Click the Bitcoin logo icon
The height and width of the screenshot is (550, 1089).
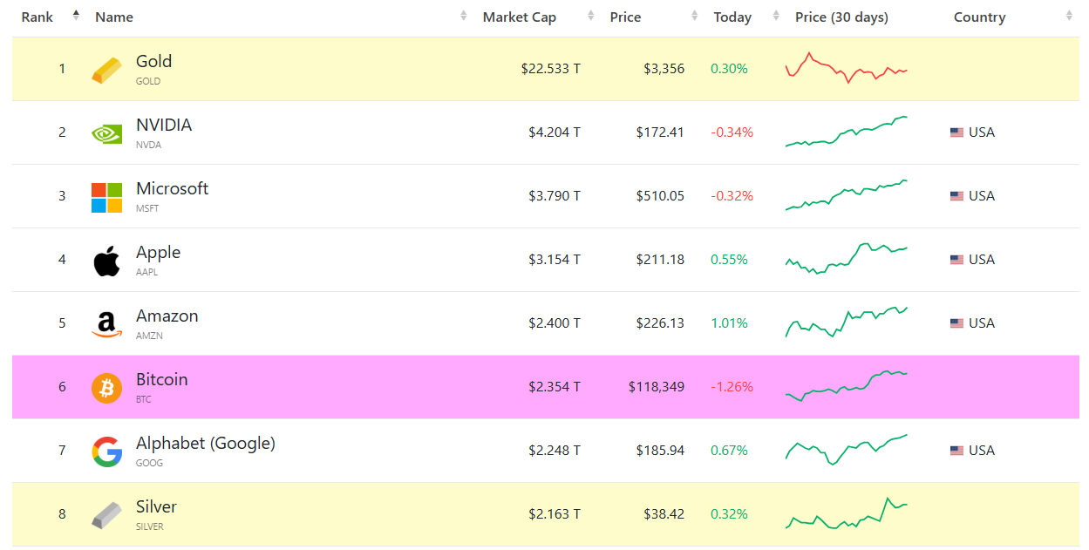pyautogui.click(x=106, y=388)
